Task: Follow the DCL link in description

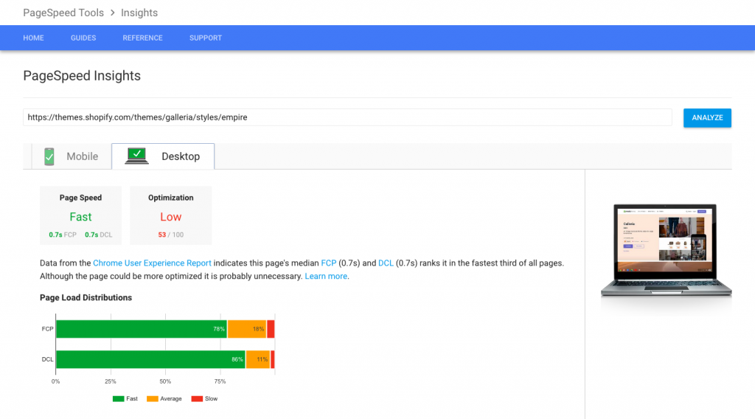Action: tap(386, 263)
